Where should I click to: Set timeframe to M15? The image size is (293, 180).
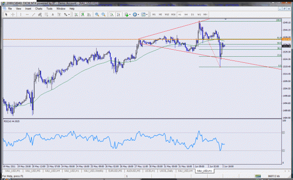pos(167,15)
